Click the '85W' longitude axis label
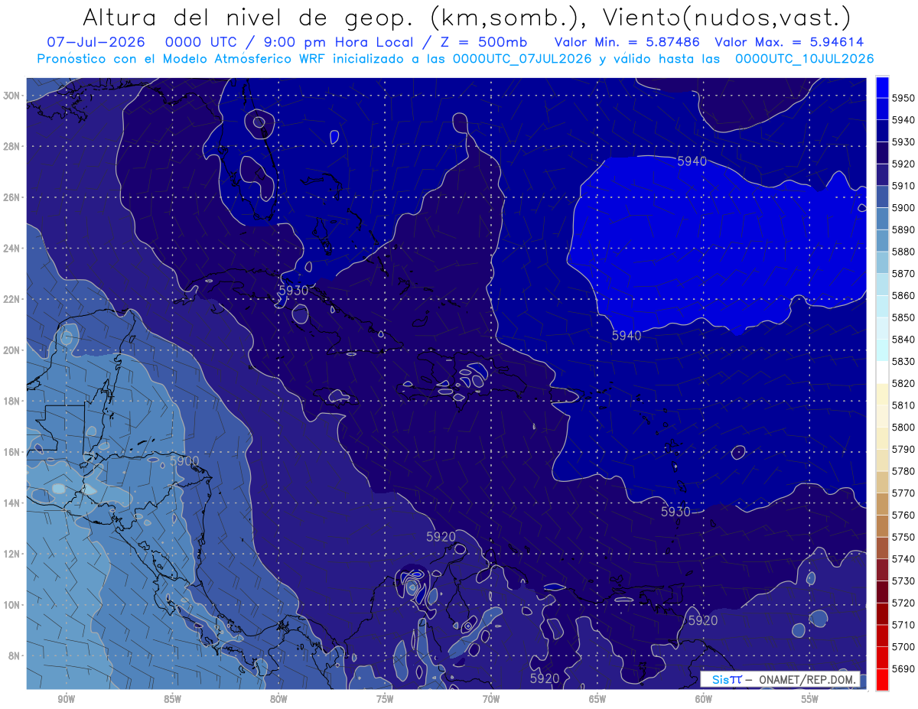 pyautogui.click(x=172, y=699)
